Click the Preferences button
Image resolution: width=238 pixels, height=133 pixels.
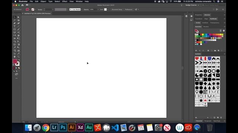pyautogui.click(x=129, y=10)
